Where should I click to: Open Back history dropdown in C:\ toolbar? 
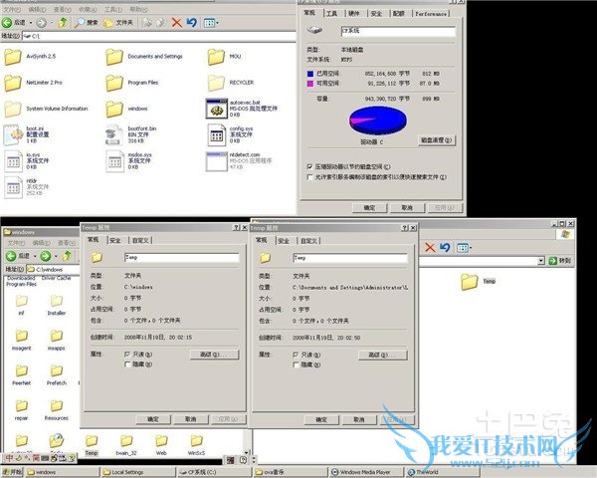(x=31, y=23)
